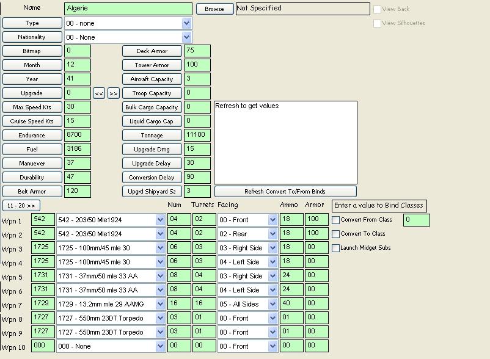
Task: Open the Type dropdown list
Action: coord(186,23)
